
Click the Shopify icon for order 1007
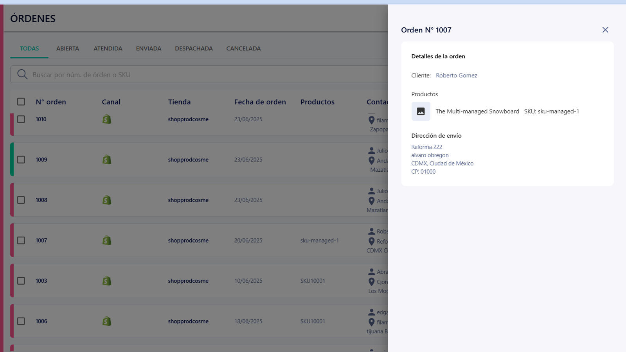[107, 241]
